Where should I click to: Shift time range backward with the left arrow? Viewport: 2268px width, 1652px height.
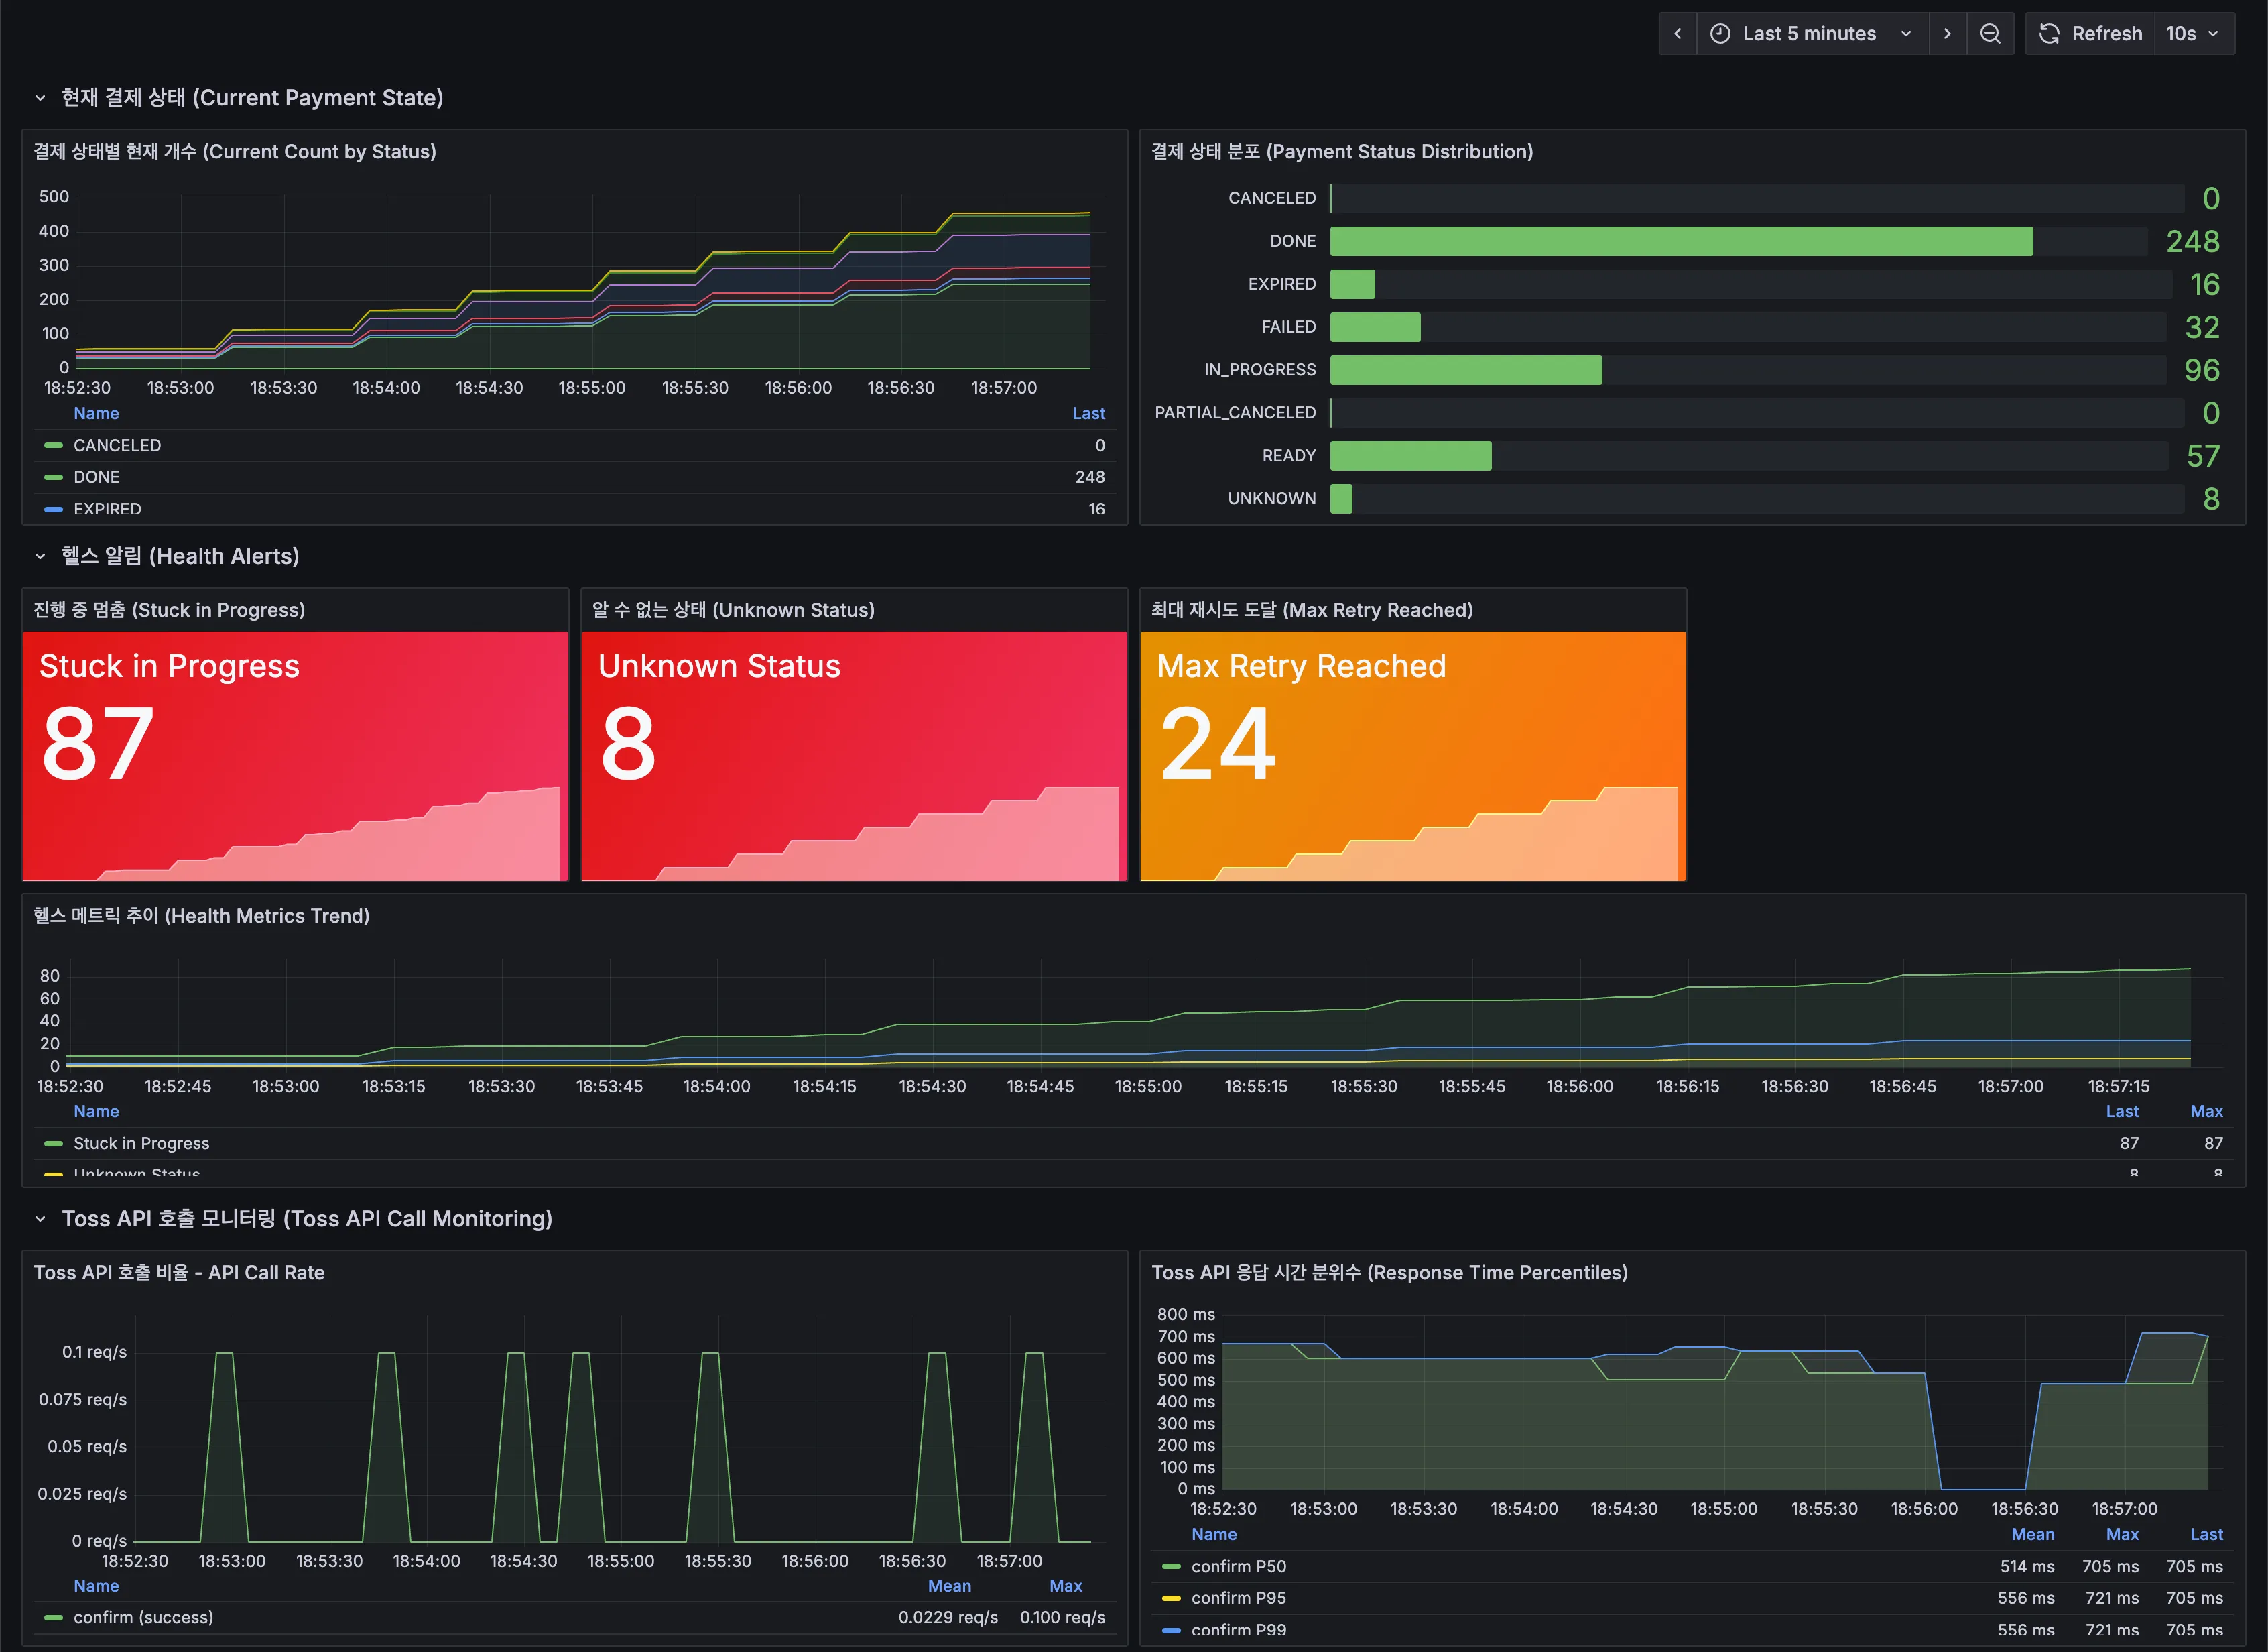(1678, 33)
